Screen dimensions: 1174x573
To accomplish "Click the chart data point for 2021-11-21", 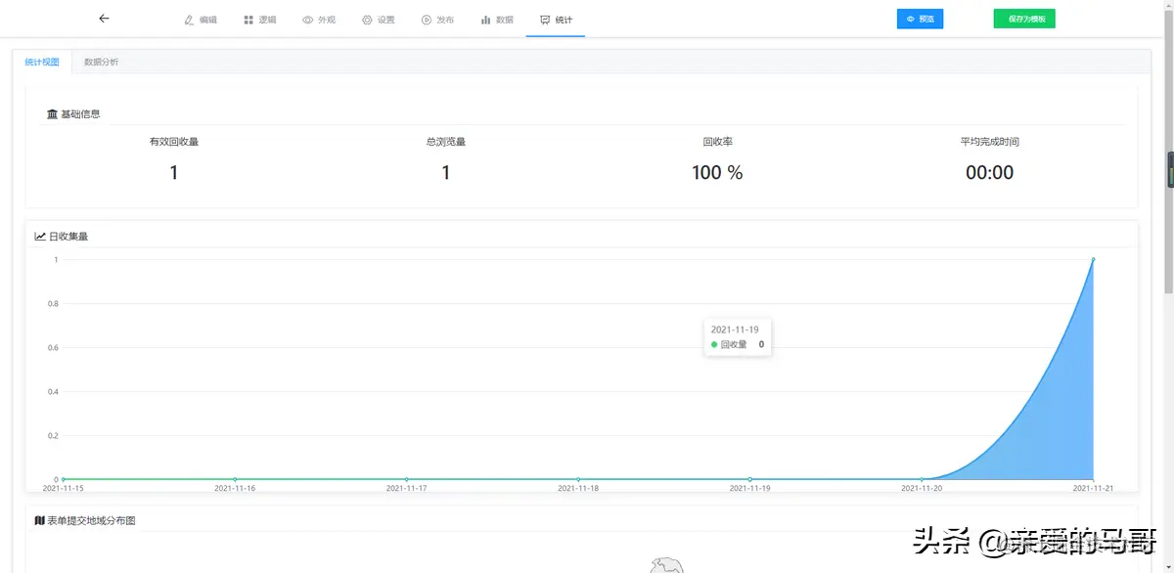I will [x=1093, y=259].
